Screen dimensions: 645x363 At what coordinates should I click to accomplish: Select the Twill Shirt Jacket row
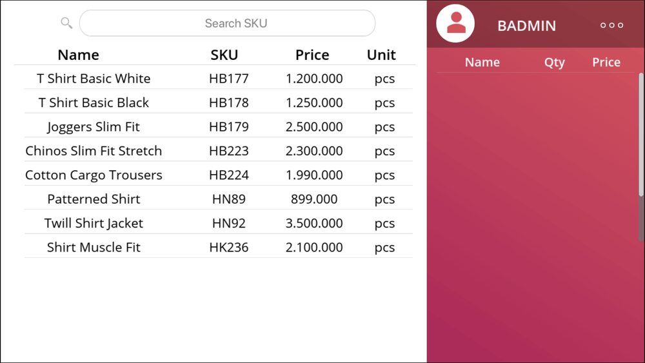(219, 223)
